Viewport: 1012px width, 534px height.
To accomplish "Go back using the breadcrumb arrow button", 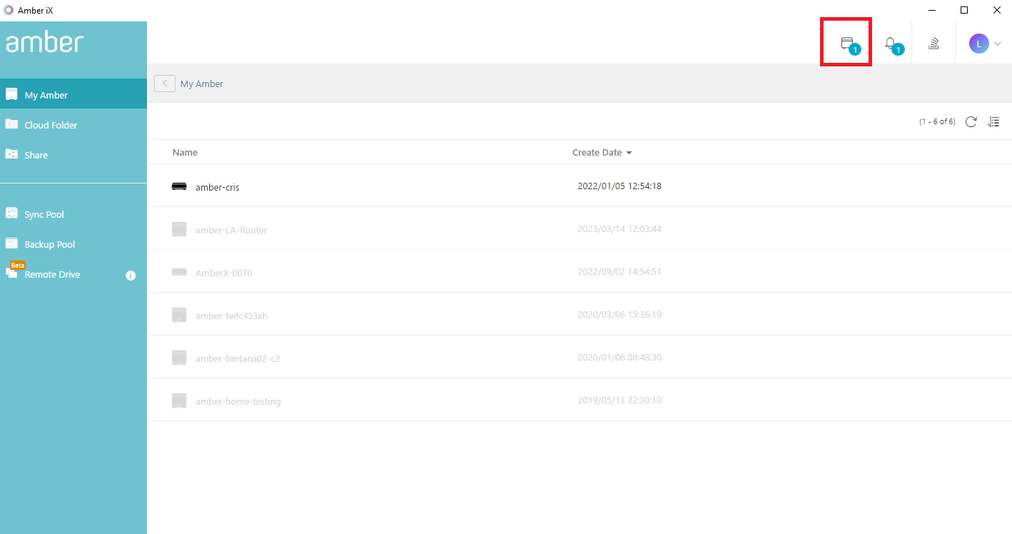I will point(165,84).
